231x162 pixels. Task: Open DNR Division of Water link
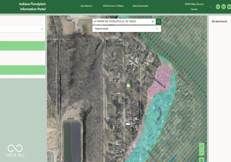pos(113,6)
